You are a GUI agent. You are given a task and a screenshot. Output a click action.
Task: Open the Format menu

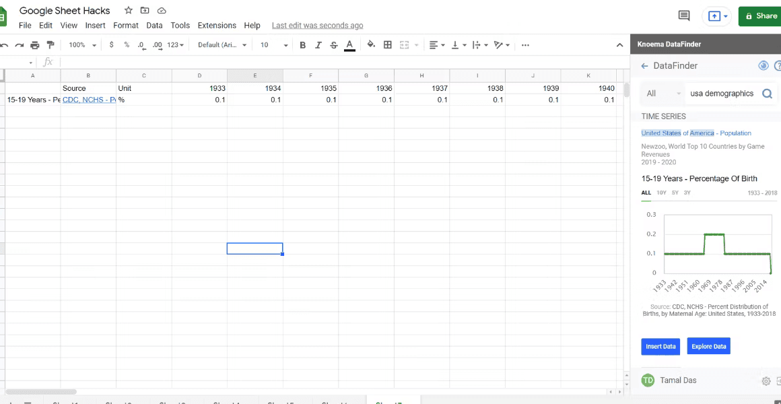tap(126, 26)
